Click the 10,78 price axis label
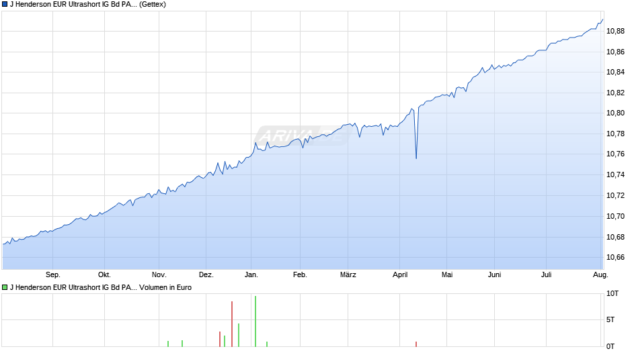632x353 pixels. click(615, 134)
